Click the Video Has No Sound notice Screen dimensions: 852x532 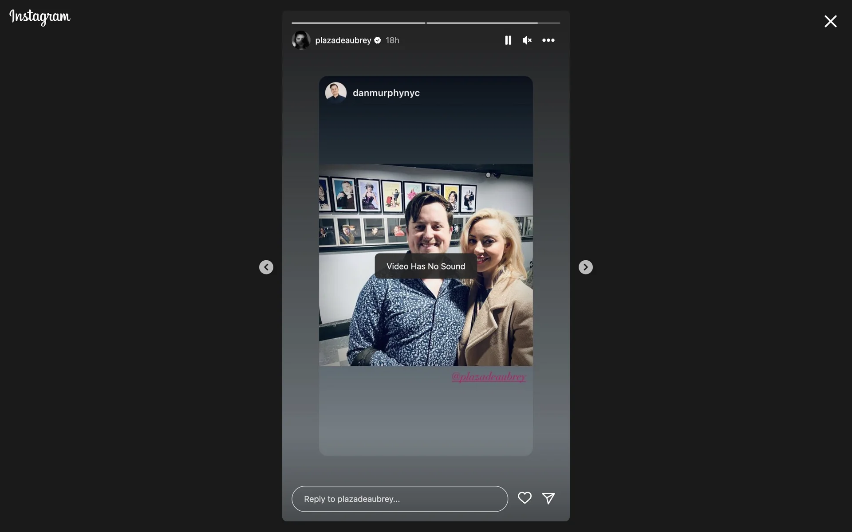(426, 266)
